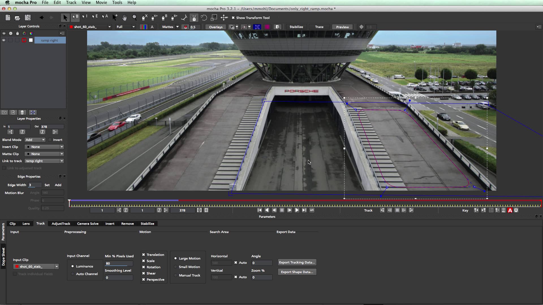Click the lock icon for the ramp right layer
This screenshot has height=305, width=543.
(x=17, y=40)
